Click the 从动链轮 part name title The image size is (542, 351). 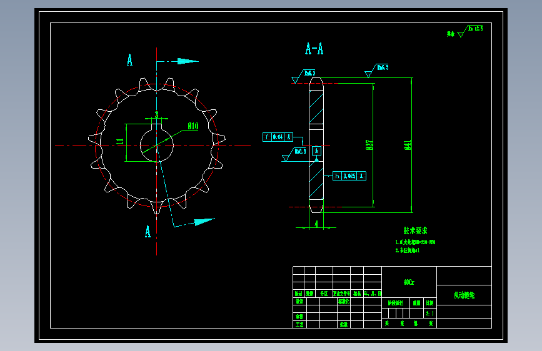[x=464, y=295]
